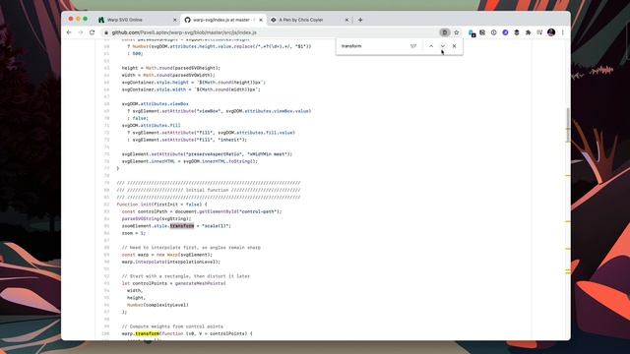This screenshot has width=630, height=354.
Task: Open the media control playlist icon
Action: 539,32
